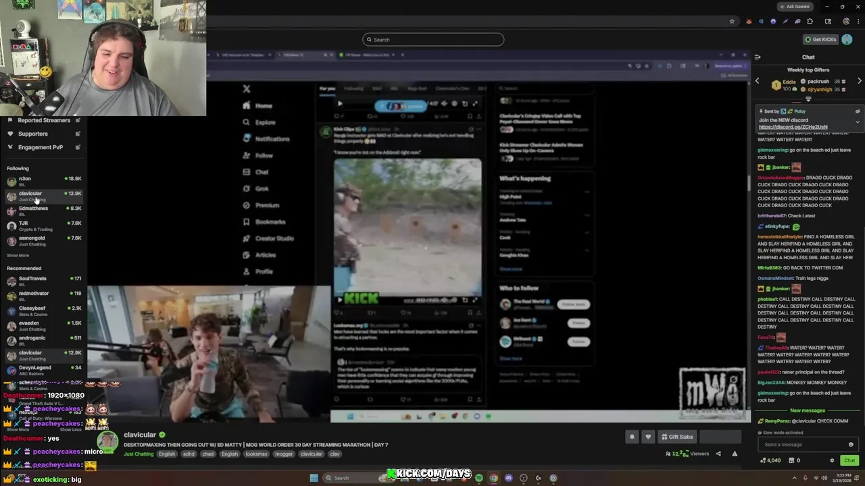Show next top gifters with right arrow
Viewport: 865px width, 486px height.
[860, 81]
